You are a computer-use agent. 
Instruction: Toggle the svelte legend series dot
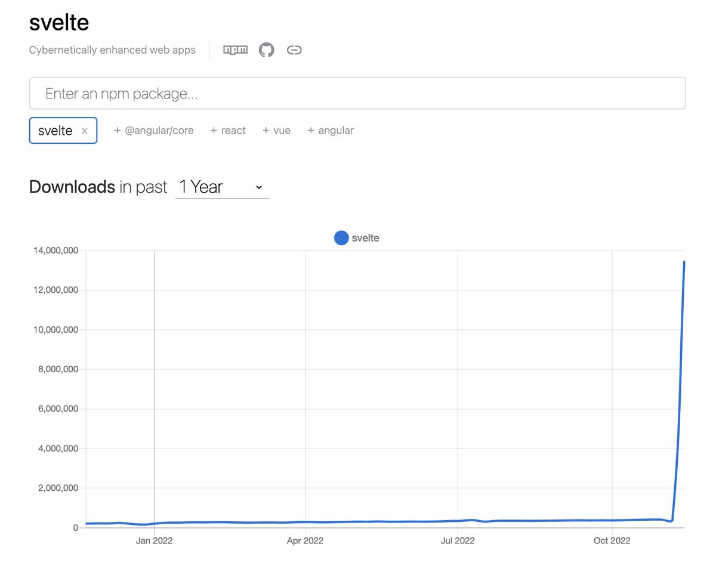341,238
